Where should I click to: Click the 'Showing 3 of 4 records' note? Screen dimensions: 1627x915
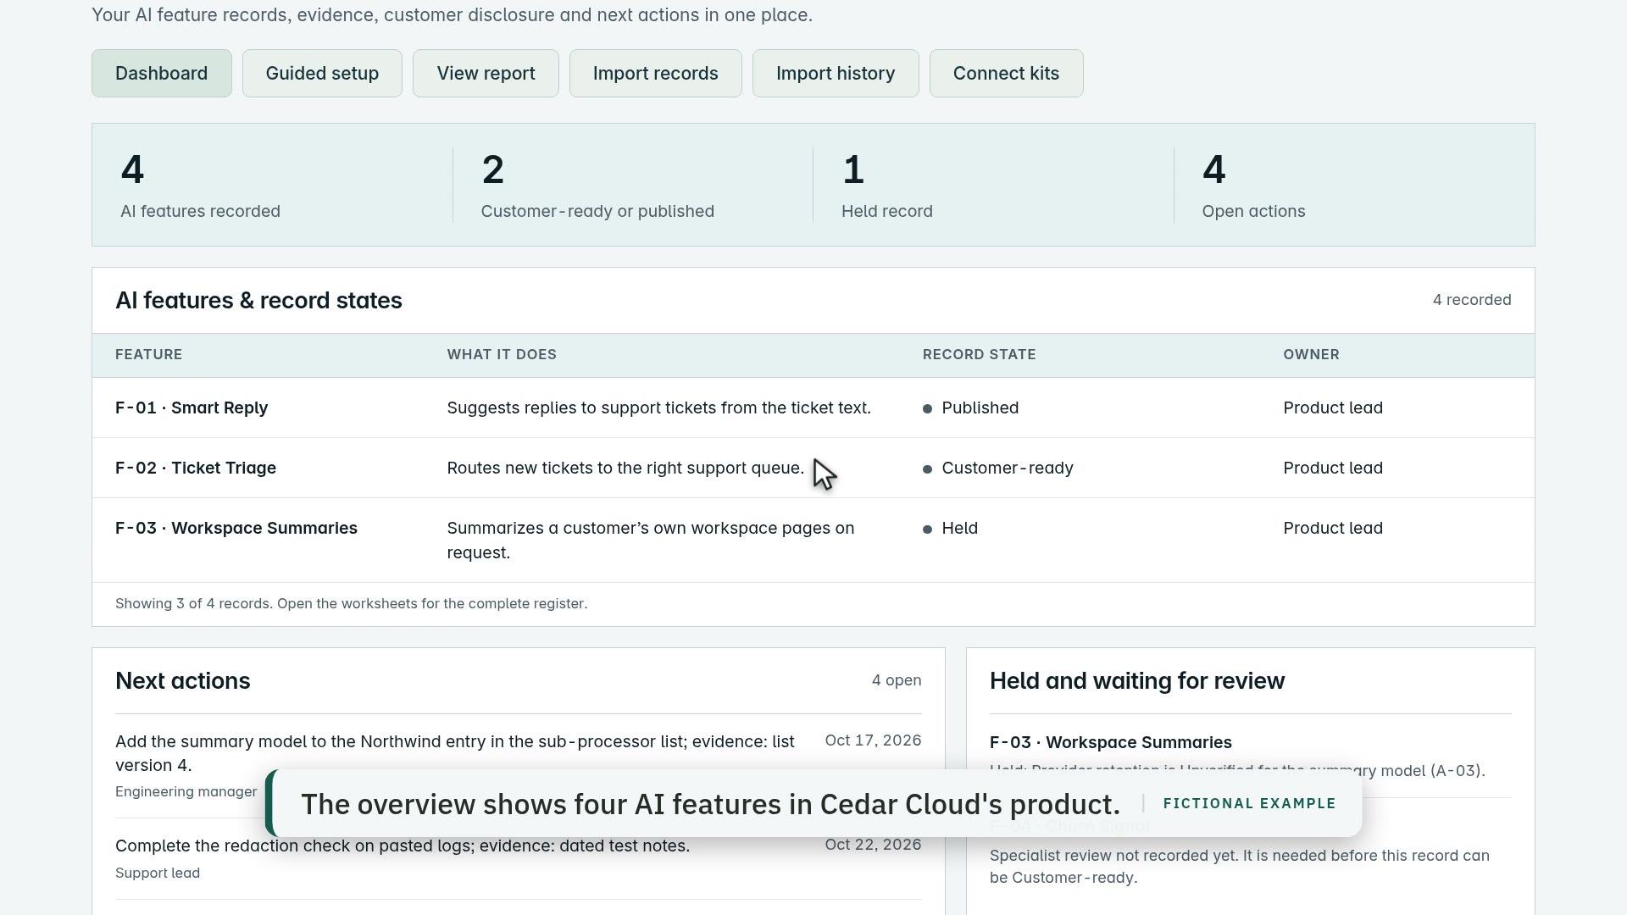click(x=351, y=603)
